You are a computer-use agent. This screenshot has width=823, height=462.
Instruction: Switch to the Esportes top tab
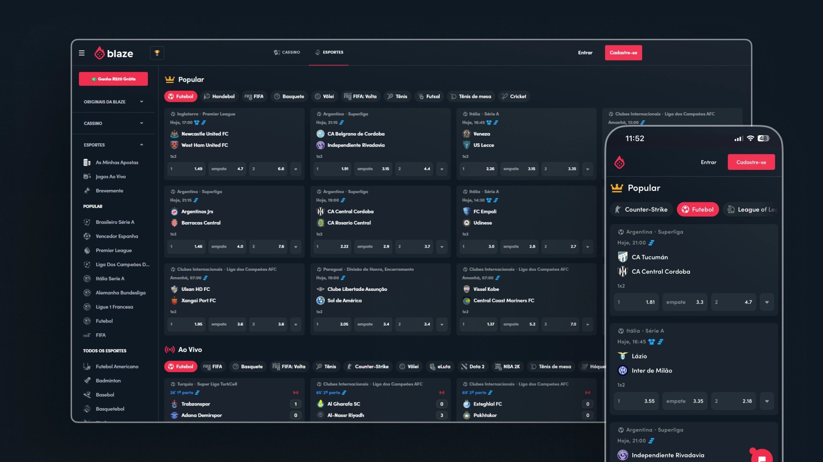pos(329,52)
